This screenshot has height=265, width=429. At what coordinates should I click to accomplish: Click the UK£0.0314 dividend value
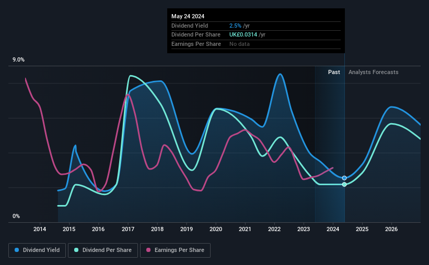pyautogui.click(x=243, y=35)
